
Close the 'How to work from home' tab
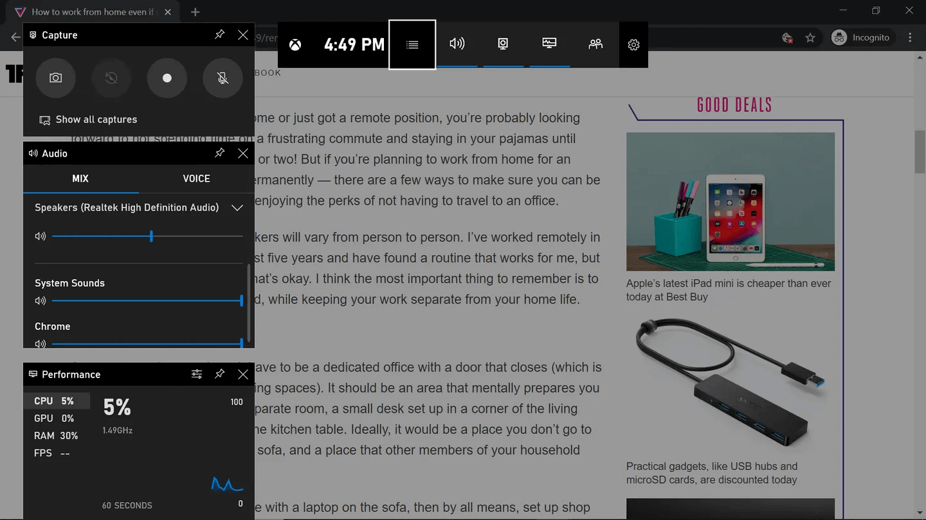pos(168,12)
